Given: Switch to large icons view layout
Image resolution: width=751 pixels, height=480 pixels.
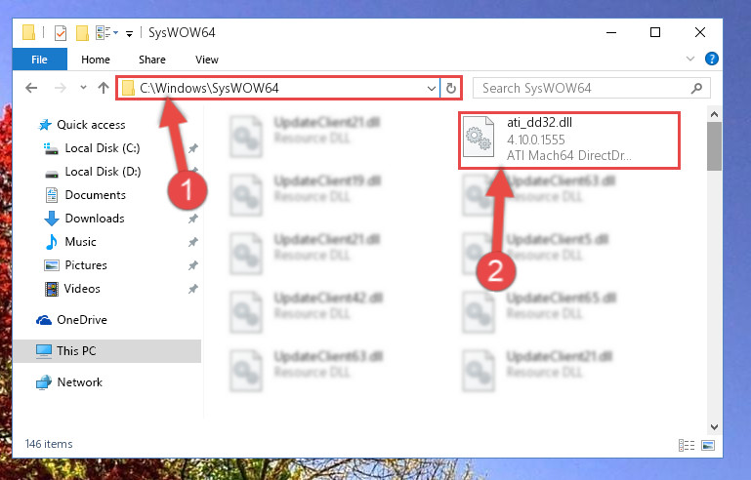Looking at the screenshot, I should pyautogui.click(x=708, y=445).
